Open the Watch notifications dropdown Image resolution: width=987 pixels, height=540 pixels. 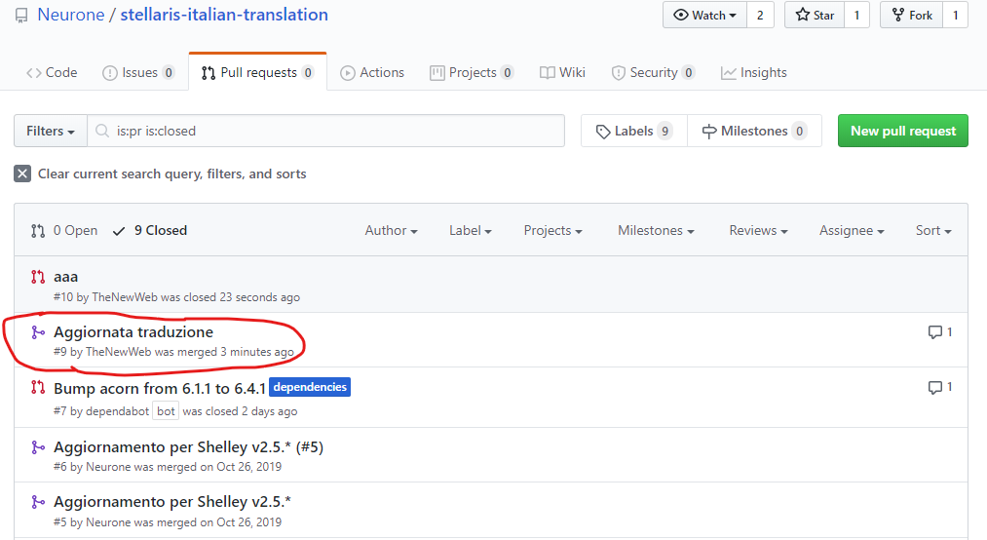(x=705, y=15)
